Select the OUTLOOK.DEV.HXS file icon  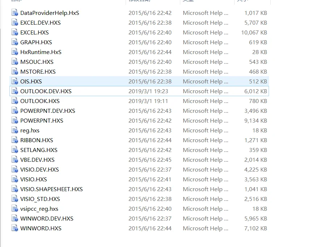[14, 91]
